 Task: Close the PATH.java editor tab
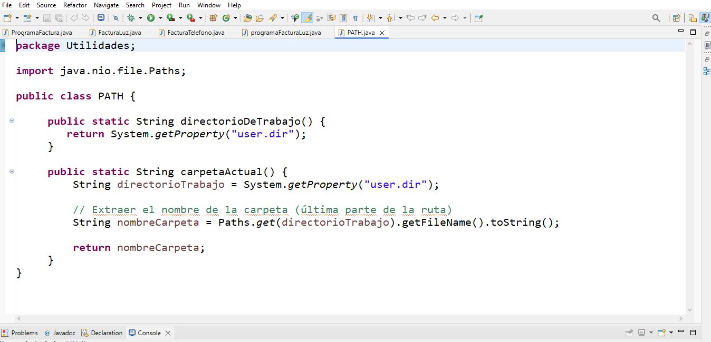click(x=382, y=33)
